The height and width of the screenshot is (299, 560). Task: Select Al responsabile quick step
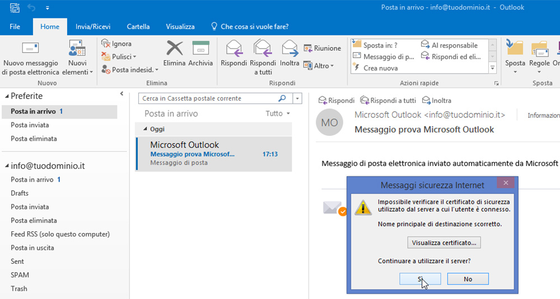tap(449, 45)
